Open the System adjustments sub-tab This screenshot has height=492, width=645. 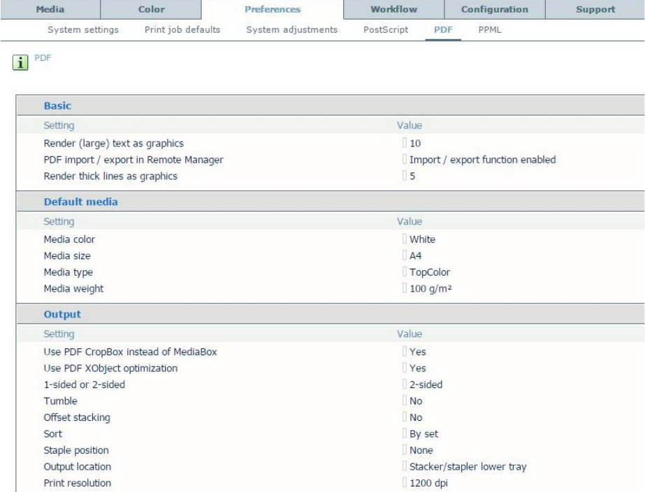pyautogui.click(x=292, y=30)
